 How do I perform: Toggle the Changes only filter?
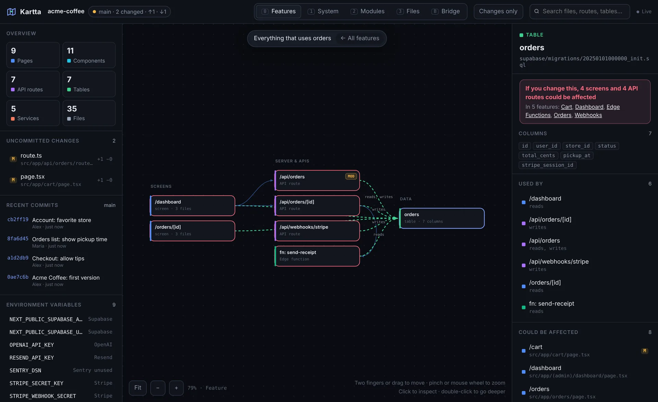498,11
